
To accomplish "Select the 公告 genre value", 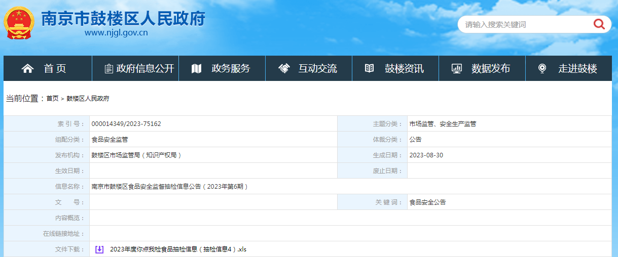I will tap(416, 140).
